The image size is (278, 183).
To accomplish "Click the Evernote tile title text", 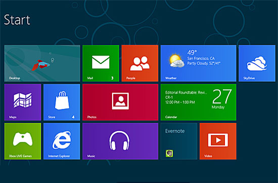I will [175, 131].
